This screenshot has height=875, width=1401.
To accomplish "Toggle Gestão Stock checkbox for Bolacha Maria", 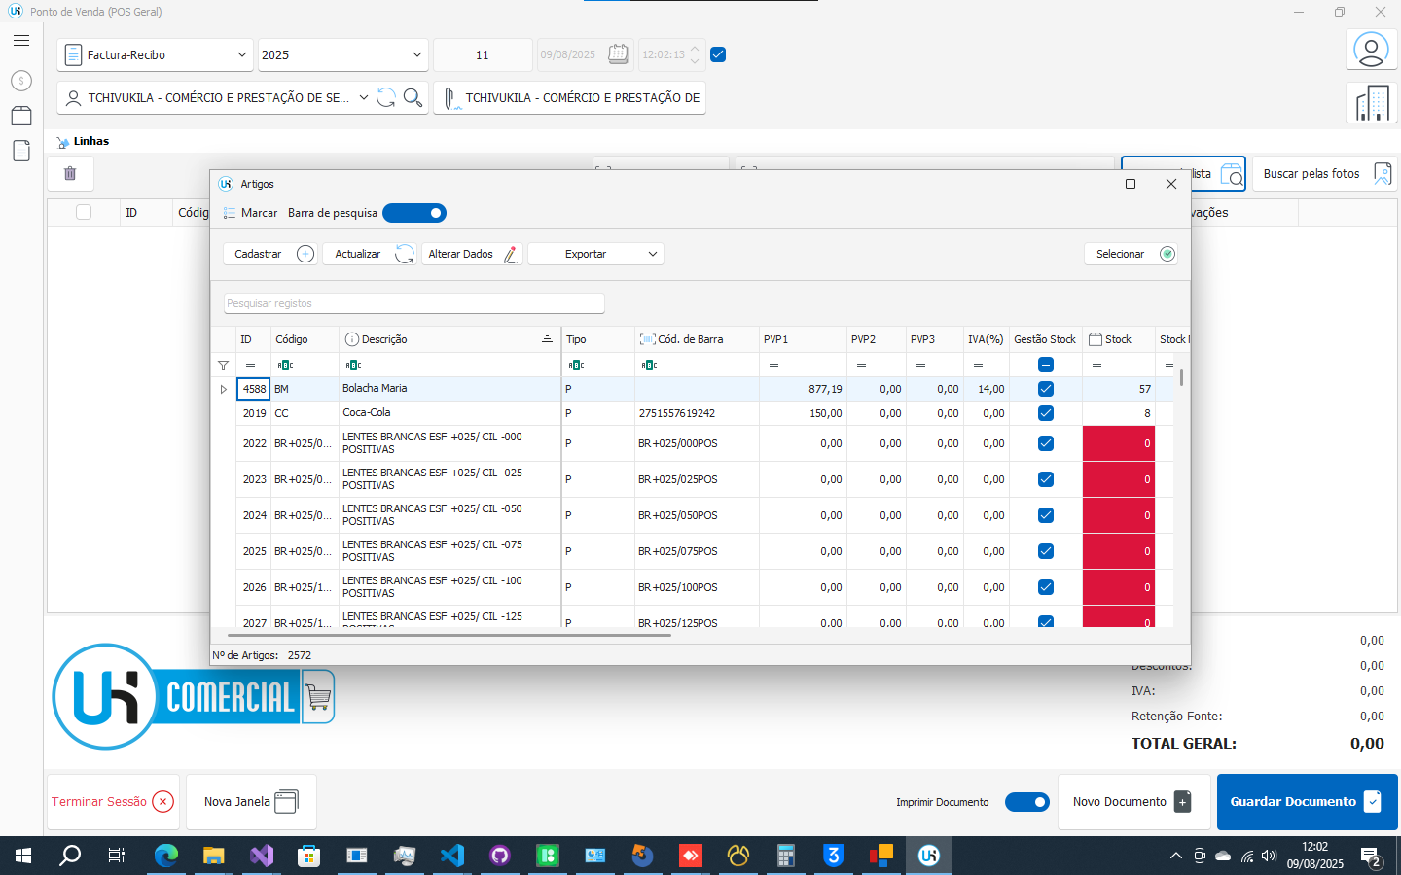I will (1046, 389).
